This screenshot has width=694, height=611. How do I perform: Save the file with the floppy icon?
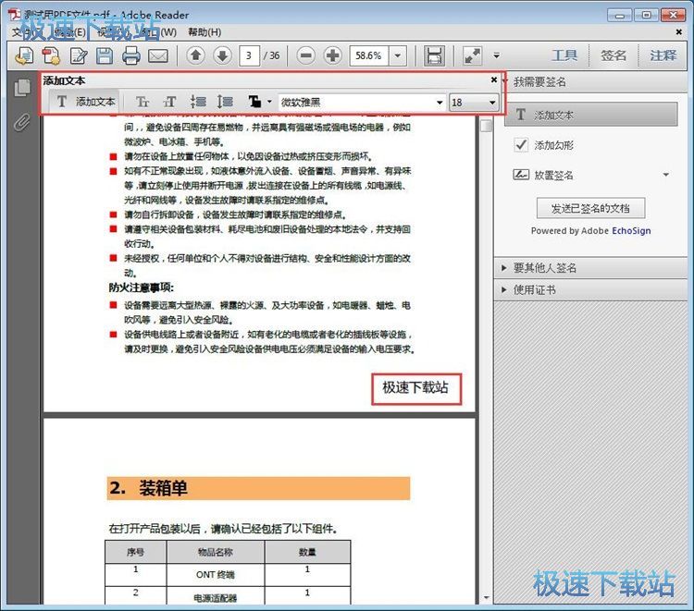(x=105, y=55)
